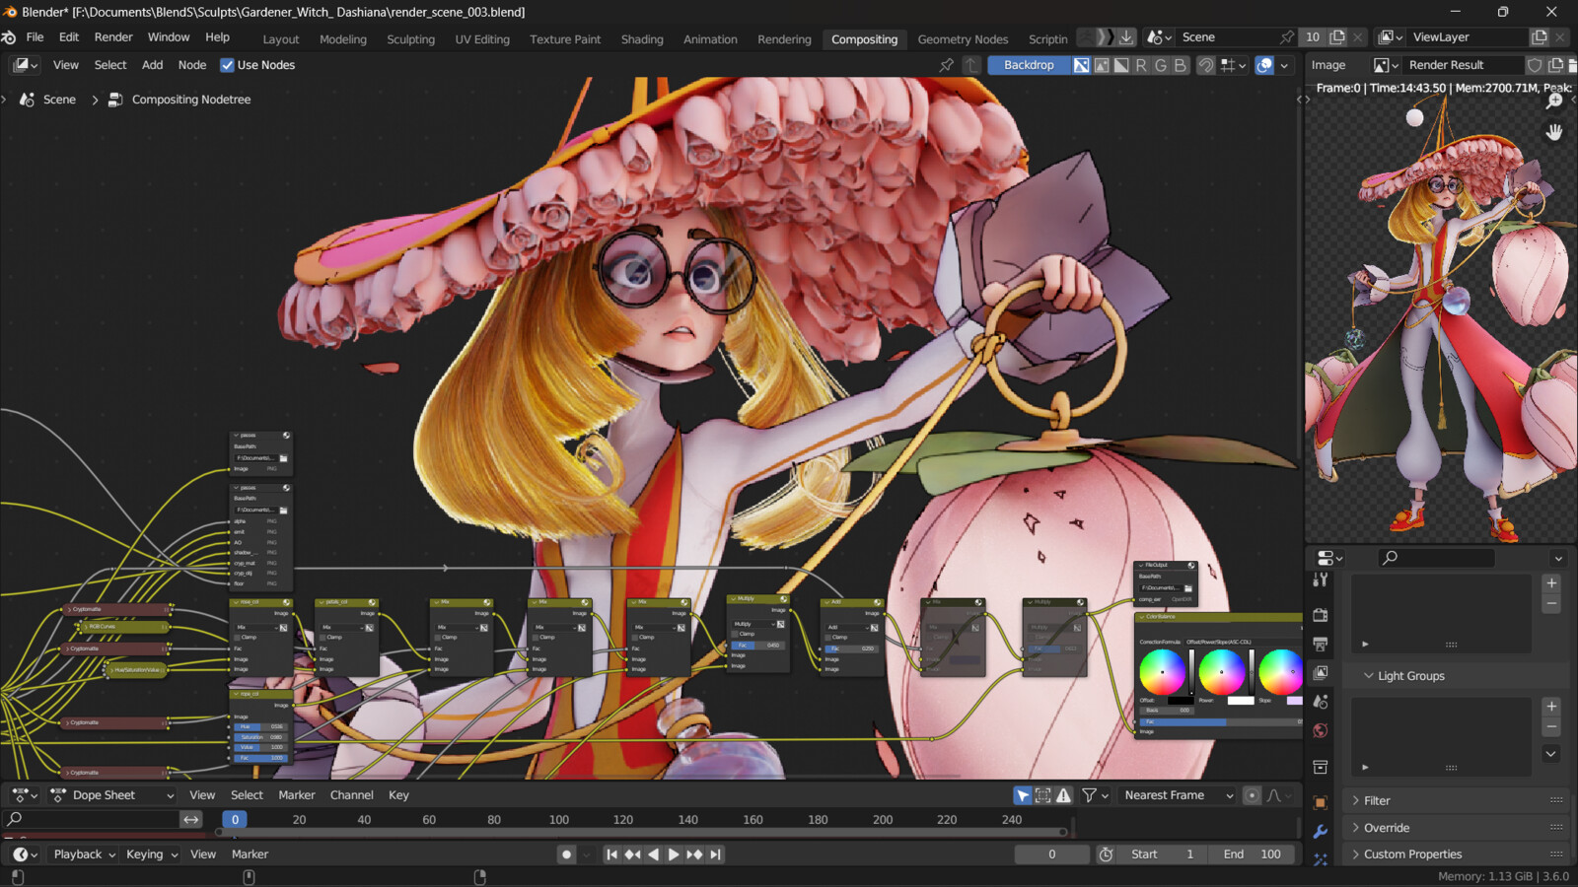
Task: Click the End frame field showing 100
Action: click(1254, 854)
